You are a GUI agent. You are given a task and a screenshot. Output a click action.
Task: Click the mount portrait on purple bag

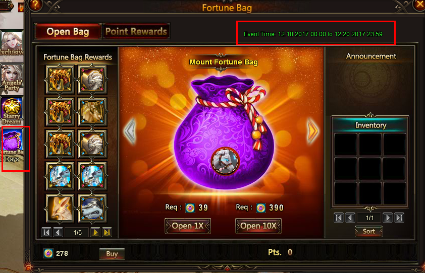225,161
